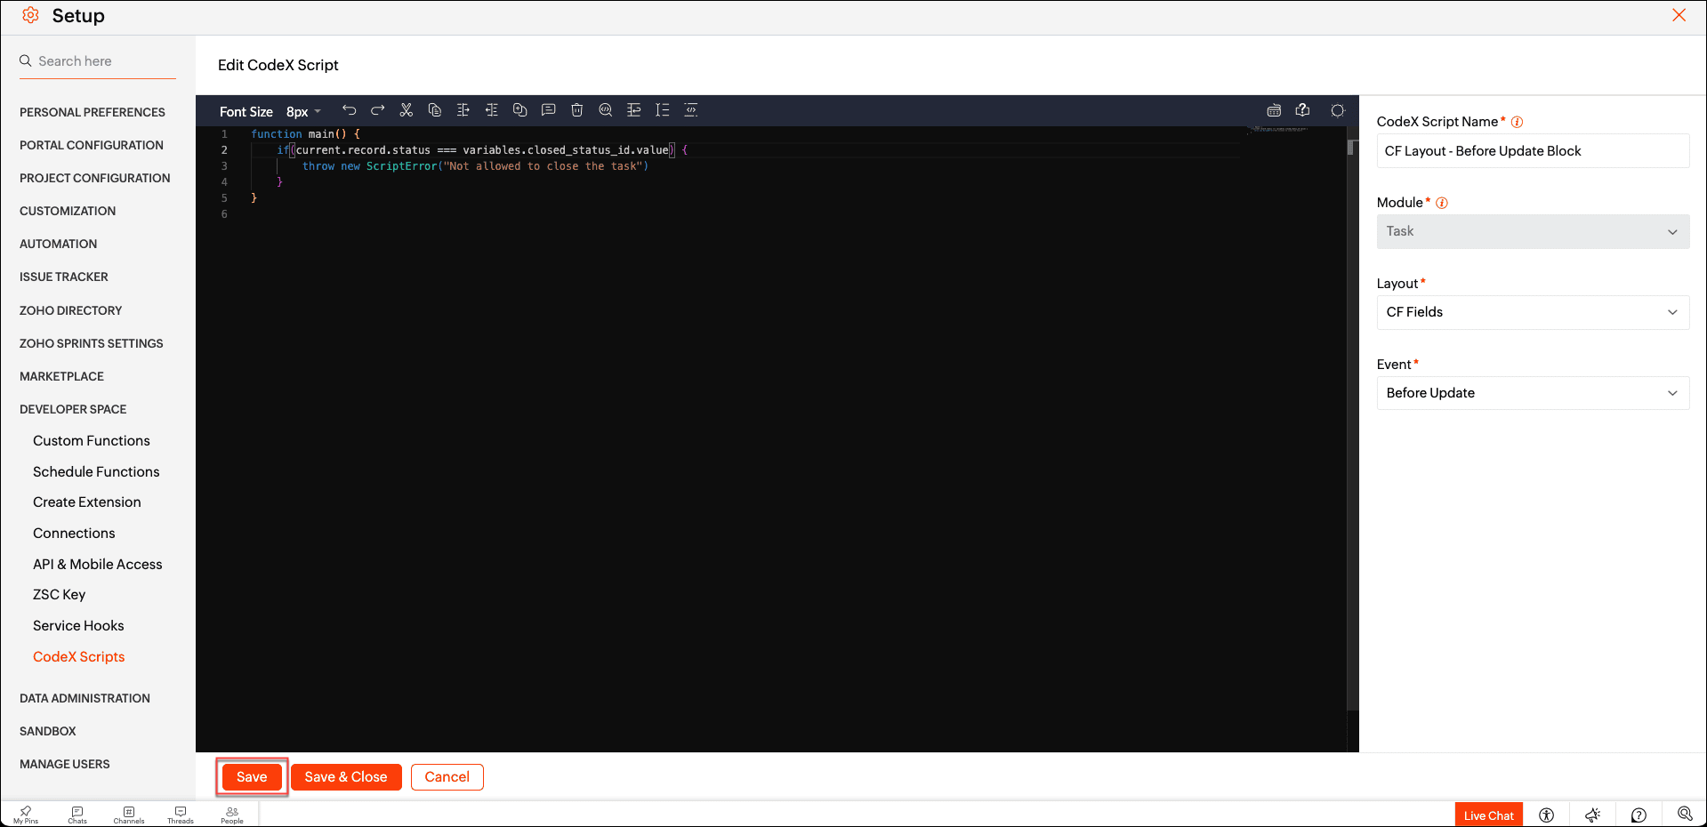Undo the last edit in the script editor

350,110
